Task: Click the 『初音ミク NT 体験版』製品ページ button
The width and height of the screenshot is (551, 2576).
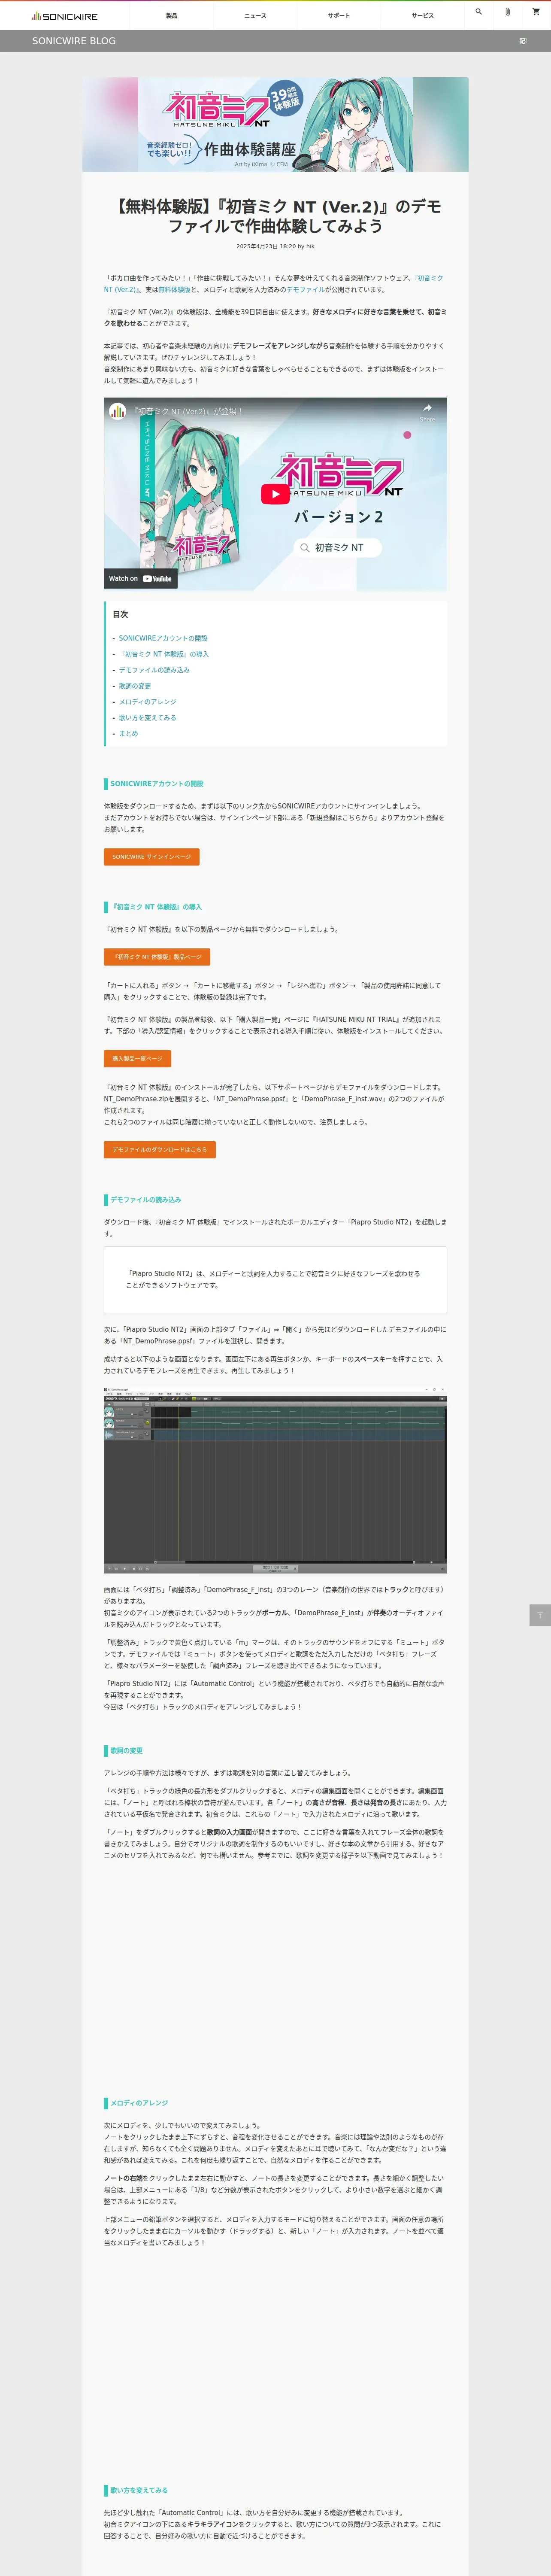Action: (157, 957)
